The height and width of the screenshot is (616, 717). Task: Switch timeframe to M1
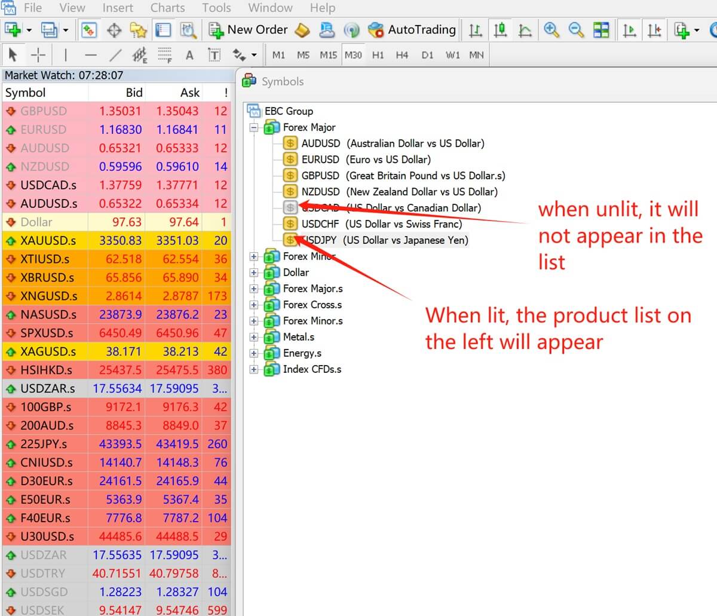coord(278,55)
